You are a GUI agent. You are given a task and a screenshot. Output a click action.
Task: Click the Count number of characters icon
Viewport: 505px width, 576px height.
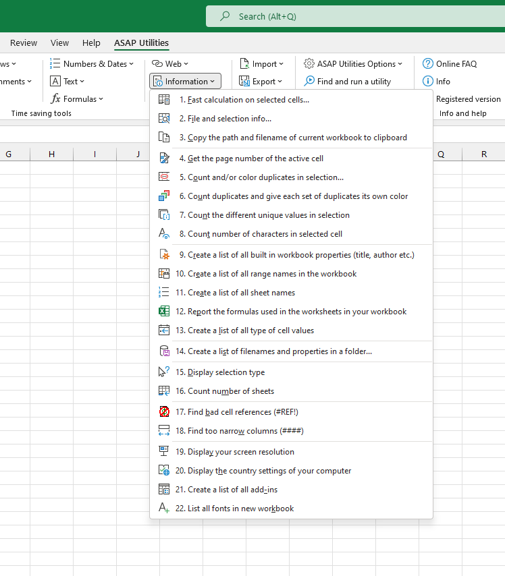click(164, 233)
